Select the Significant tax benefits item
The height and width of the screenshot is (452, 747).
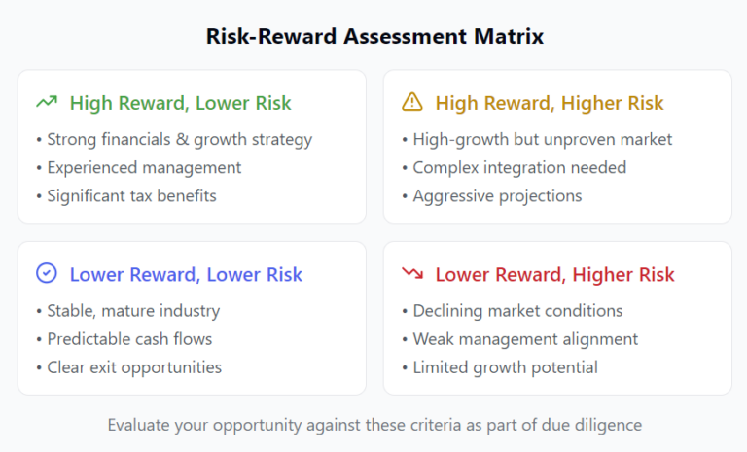coord(131,195)
